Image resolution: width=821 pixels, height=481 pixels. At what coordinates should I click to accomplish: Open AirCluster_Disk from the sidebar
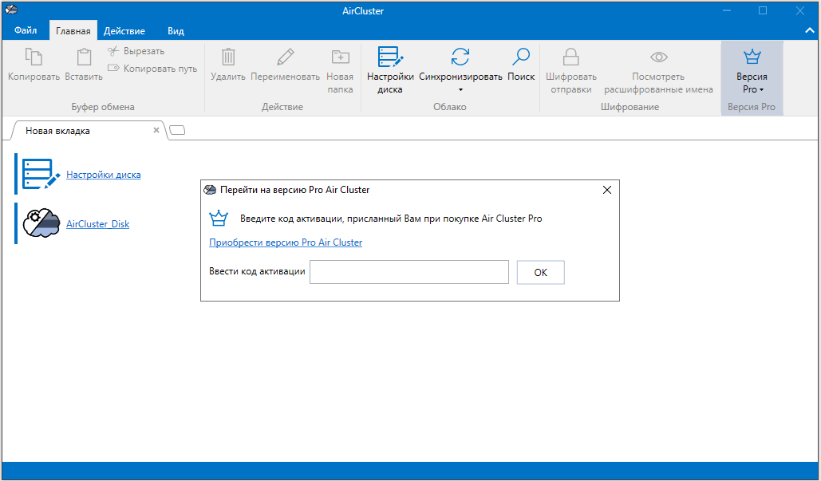pos(97,223)
